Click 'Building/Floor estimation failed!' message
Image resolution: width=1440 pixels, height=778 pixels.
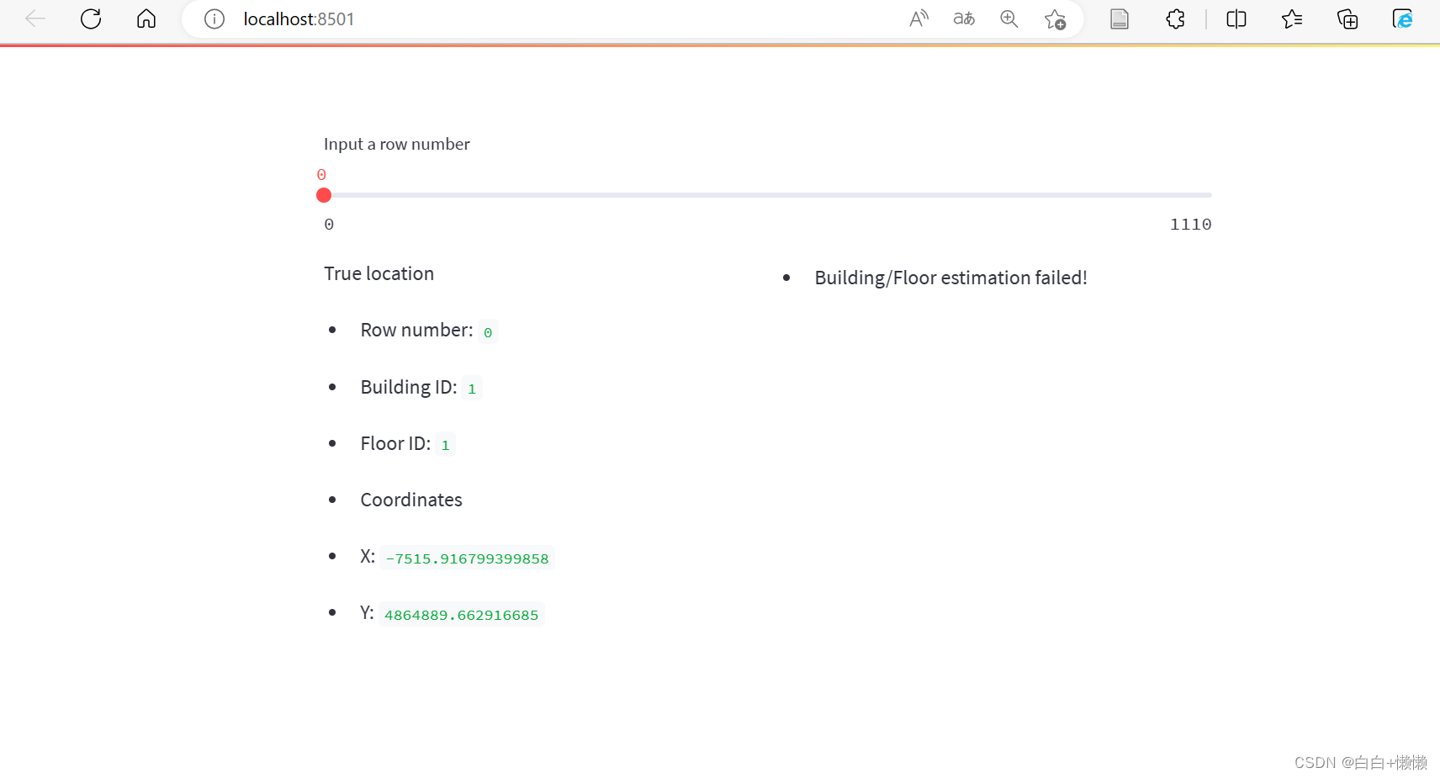point(950,278)
